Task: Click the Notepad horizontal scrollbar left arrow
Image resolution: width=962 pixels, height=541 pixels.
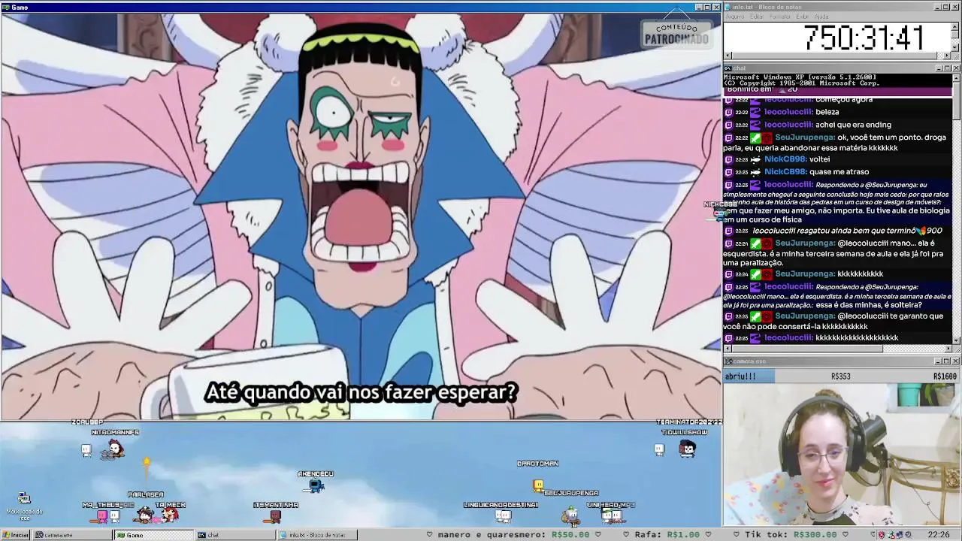Action: (x=728, y=56)
